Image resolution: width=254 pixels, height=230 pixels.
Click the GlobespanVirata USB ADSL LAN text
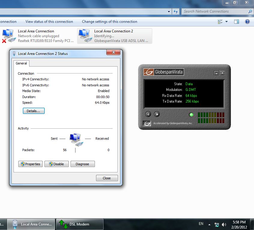click(121, 40)
